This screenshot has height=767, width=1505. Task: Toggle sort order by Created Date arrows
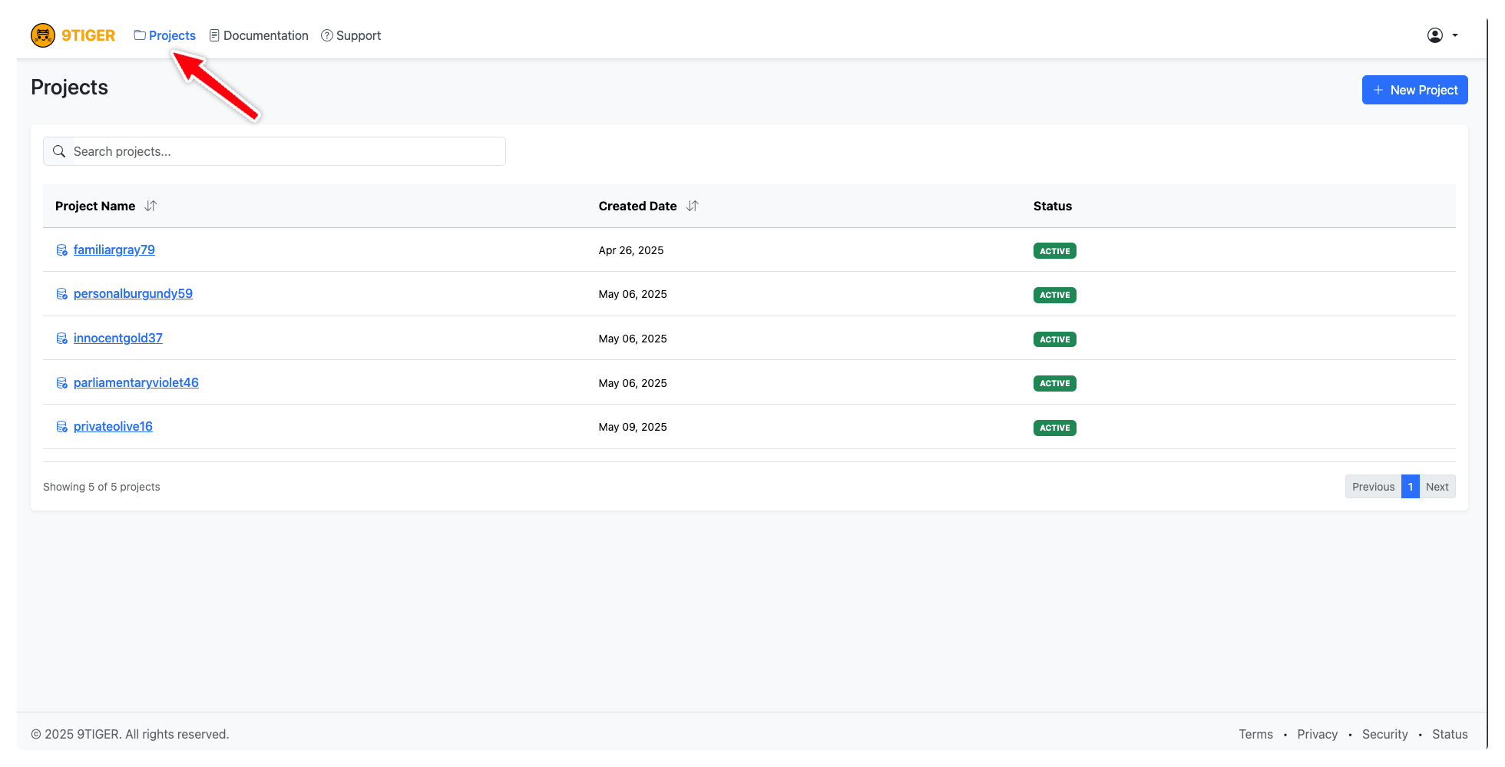click(692, 206)
